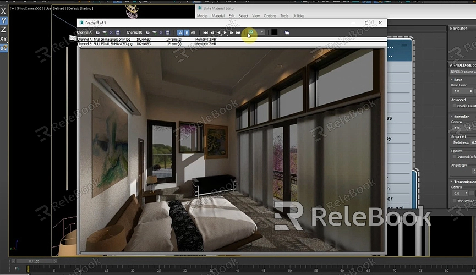Screen dimensions: 476x275
Task: Toggle Internal Reflections checkbox
Action: [455, 157]
